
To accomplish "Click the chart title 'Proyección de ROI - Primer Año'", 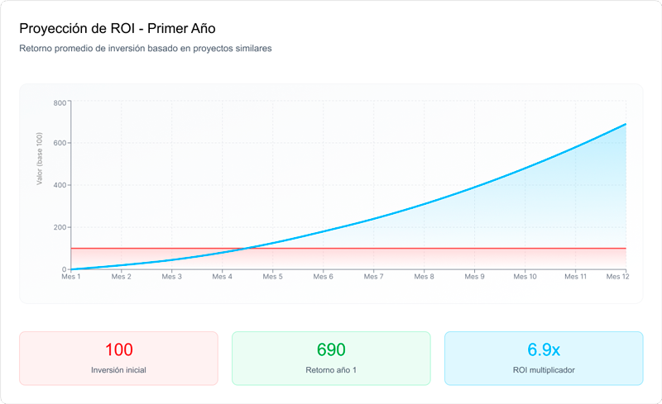I will pos(117,28).
